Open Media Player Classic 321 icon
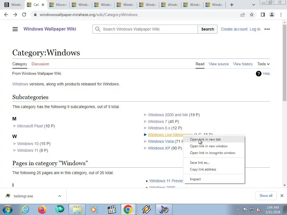This screenshot has height=215, width=287. pos(112,209)
